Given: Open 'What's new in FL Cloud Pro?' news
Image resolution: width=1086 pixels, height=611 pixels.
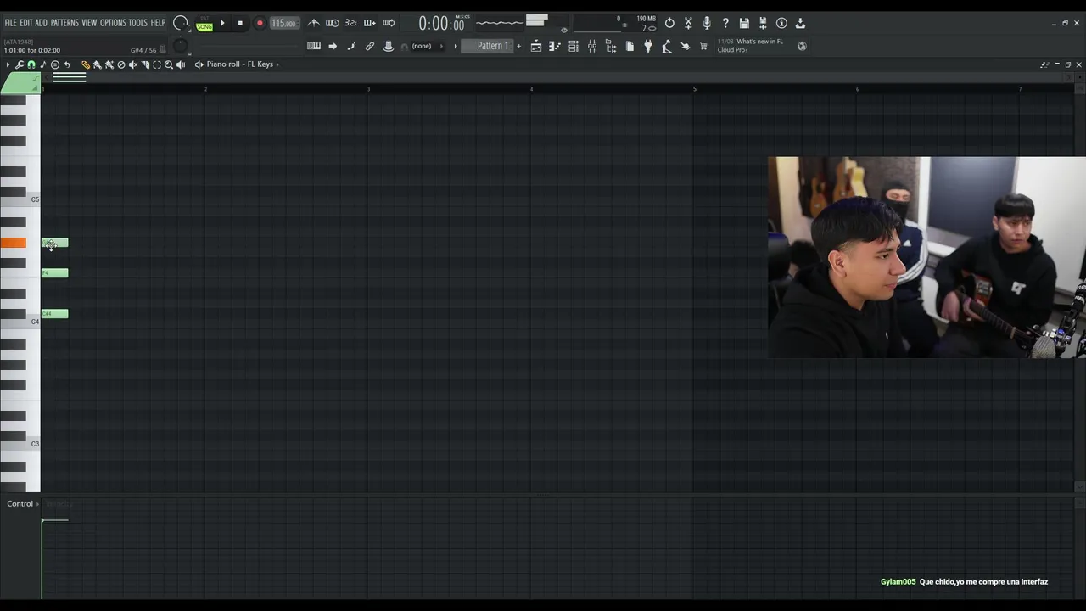Looking at the screenshot, I should [x=750, y=46].
